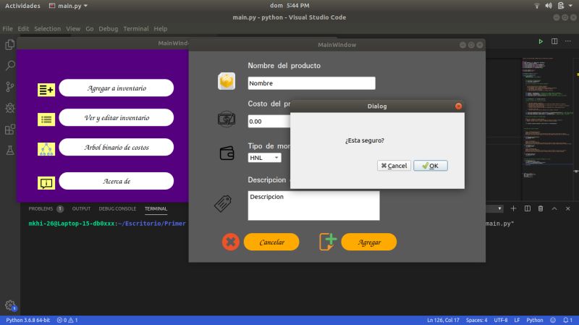Click the orange Cancelar button
This screenshot has width=579, height=325.
point(271,242)
